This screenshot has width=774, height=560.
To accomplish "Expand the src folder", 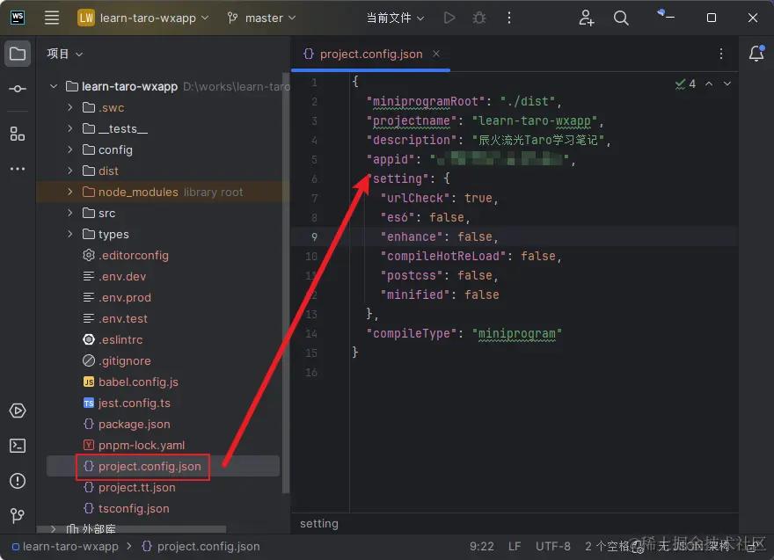I will click(x=70, y=213).
